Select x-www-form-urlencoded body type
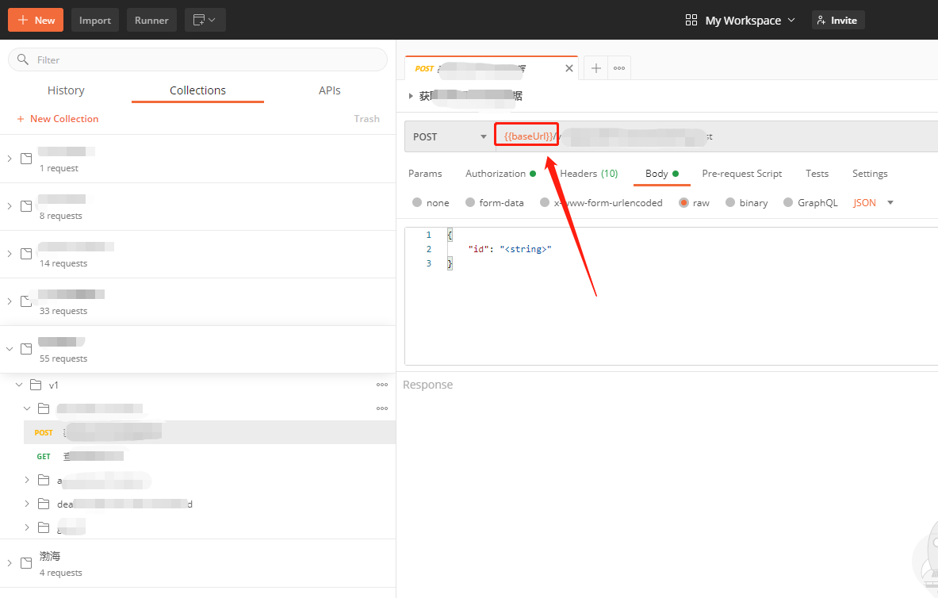938x598 pixels. (545, 202)
